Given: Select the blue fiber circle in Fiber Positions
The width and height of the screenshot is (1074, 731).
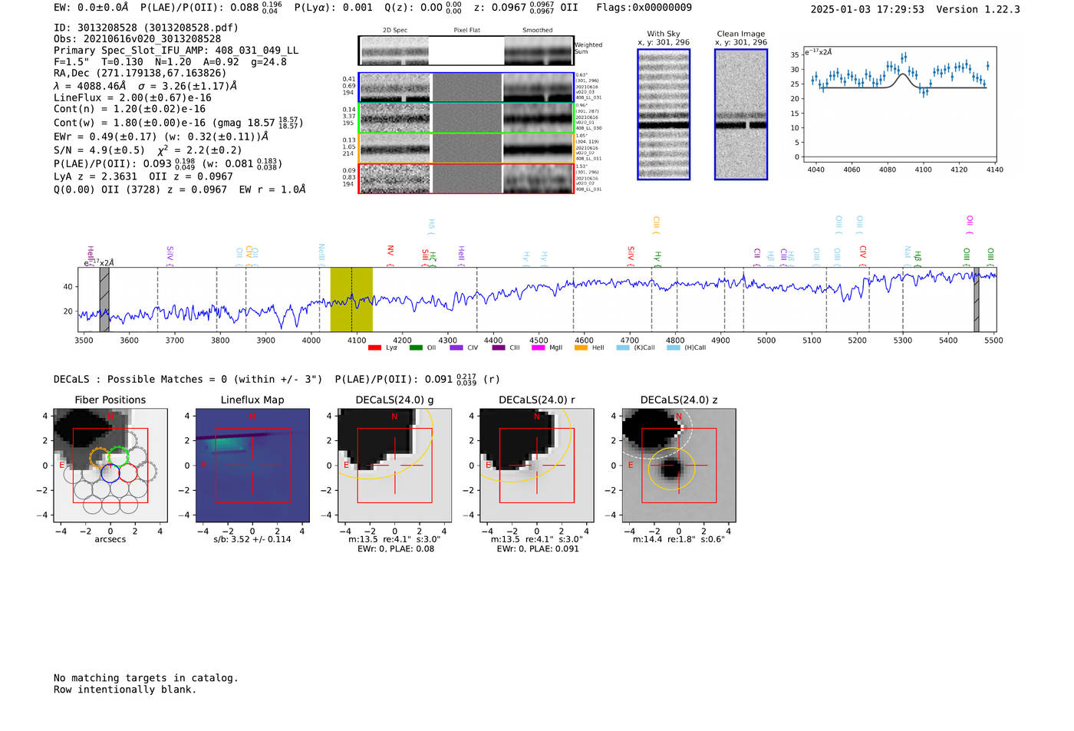Looking at the screenshot, I should tap(110, 473).
